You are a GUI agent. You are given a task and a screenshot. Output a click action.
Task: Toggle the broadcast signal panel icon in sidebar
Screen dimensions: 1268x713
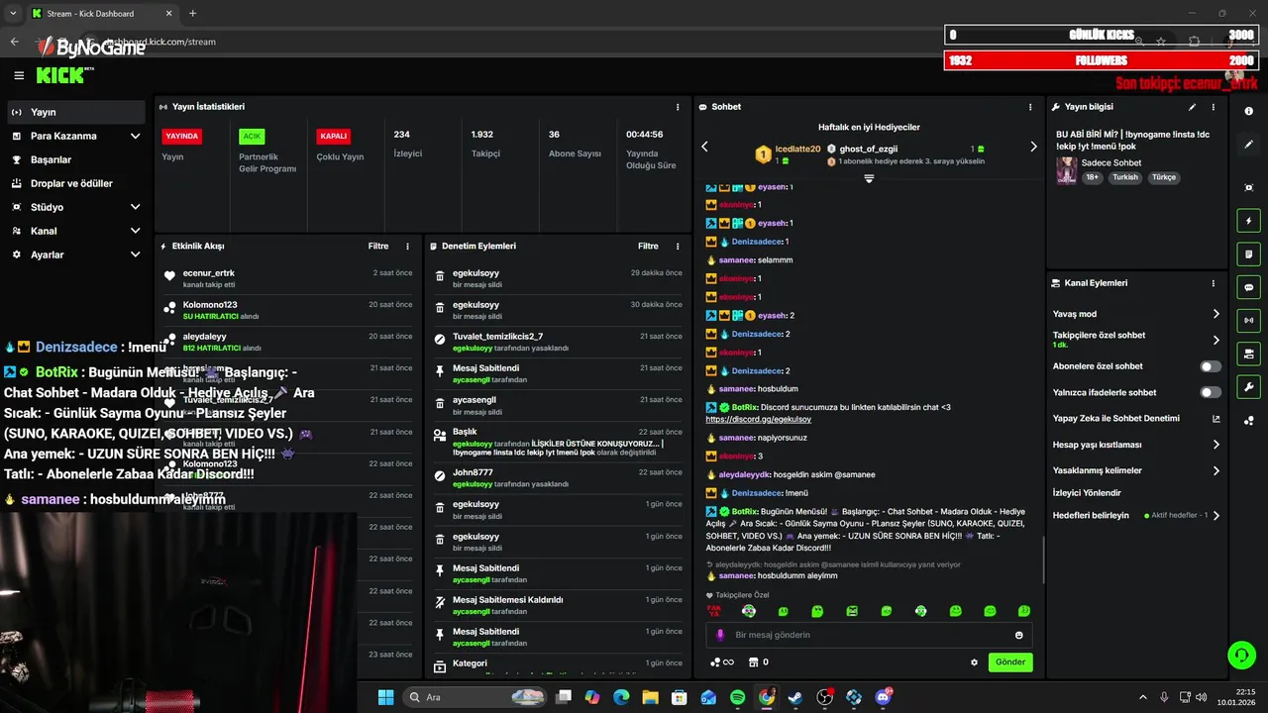[x=1248, y=320]
